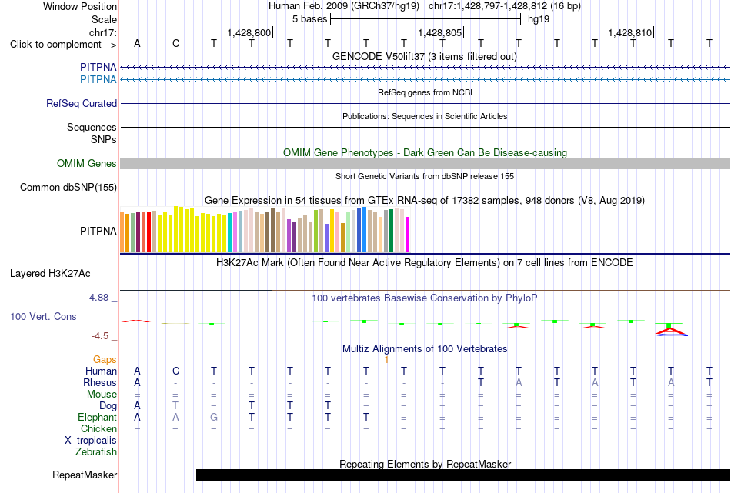Click the Common dbSNP(155) track label

[x=68, y=188]
